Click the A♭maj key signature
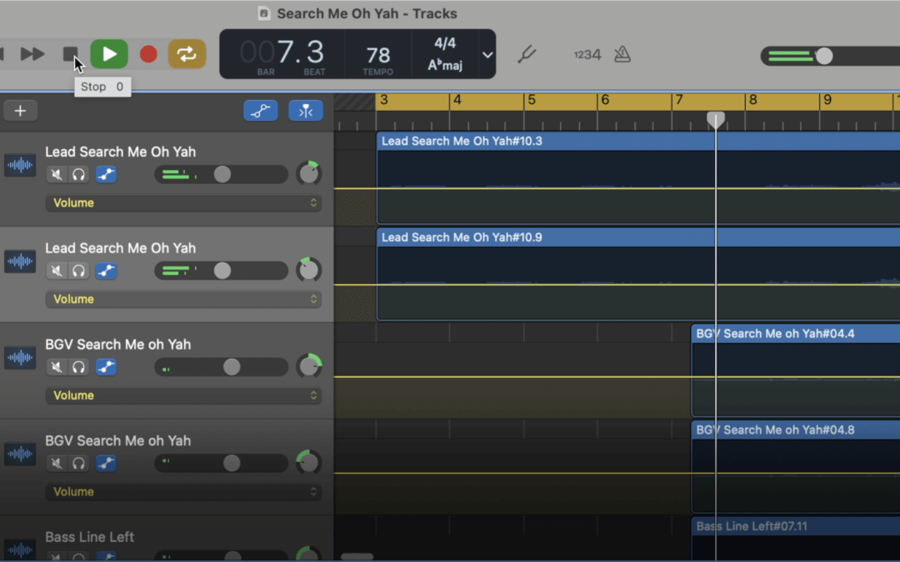This screenshot has height=562, width=900. (x=445, y=65)
